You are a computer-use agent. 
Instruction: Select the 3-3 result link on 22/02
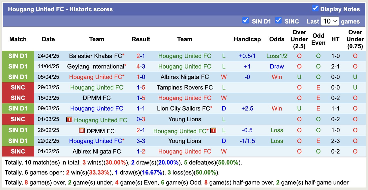click(x=141, y=141)
